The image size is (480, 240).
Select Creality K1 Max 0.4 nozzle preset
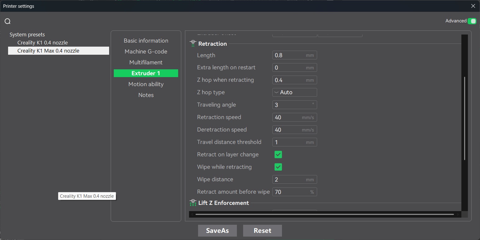[x=58, y=51]
